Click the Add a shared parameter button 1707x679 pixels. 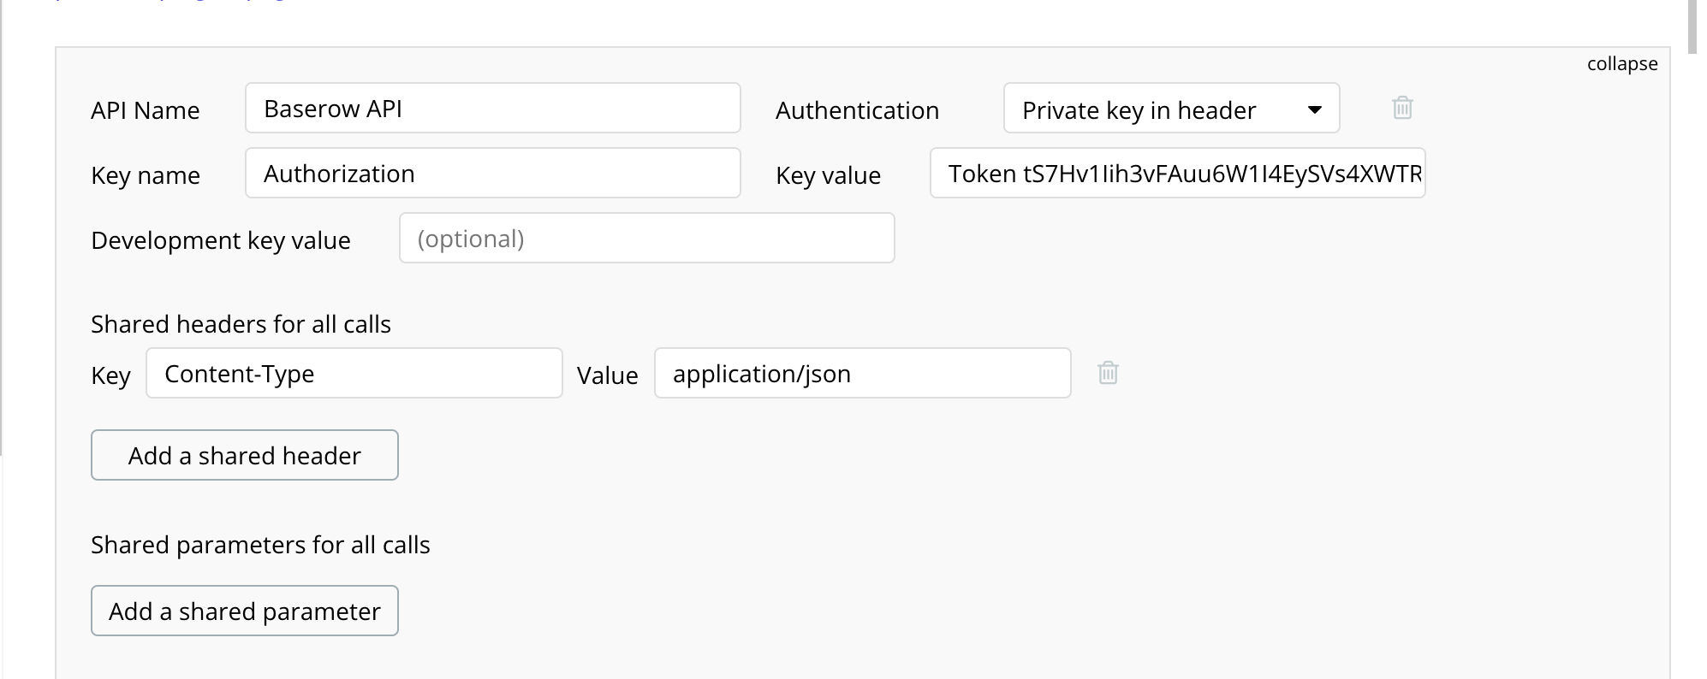244,611
